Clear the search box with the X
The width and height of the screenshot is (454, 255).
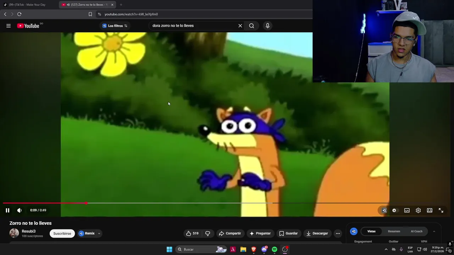tap(240, 25)
